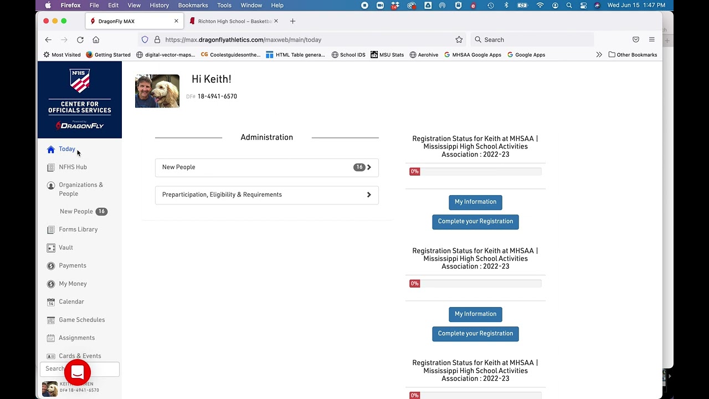709x399 pixels.
Task: Click the Game Schedules grid icon
Action: click(51, 320)
